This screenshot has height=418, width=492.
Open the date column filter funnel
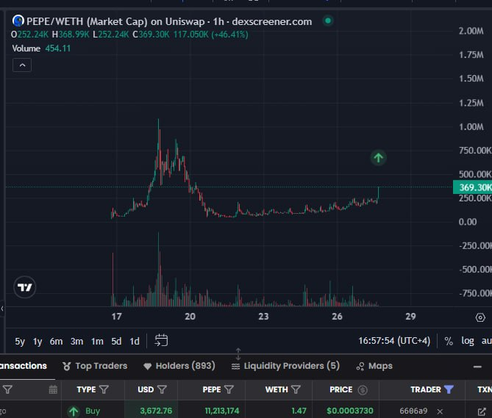coord(7,389)
